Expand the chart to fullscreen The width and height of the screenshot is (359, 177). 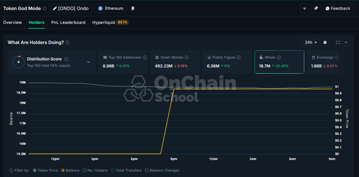[338, 42]
